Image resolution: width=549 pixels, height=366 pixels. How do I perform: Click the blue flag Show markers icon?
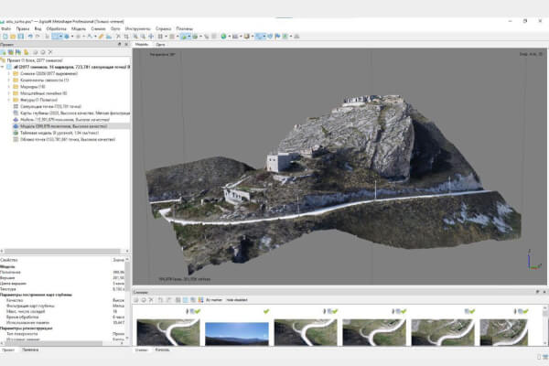277,37
